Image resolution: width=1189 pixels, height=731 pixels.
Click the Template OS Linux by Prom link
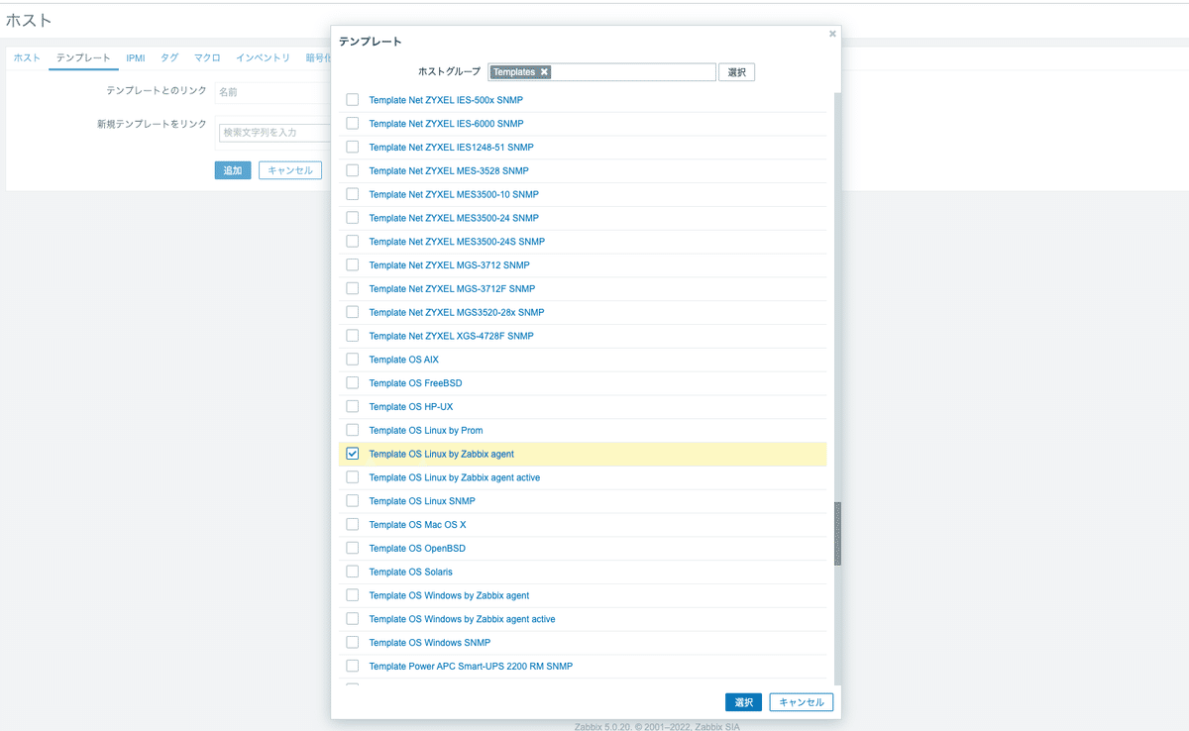click(426, 431)
